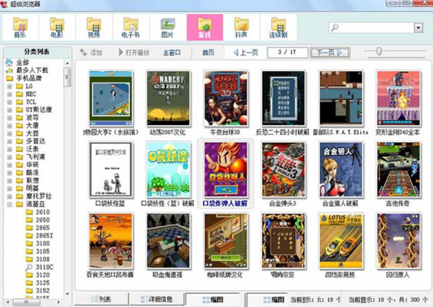The width and height of the screenshot is (433, 307).
Task: Select the 3110C model in tree
Action: [44, 267]
